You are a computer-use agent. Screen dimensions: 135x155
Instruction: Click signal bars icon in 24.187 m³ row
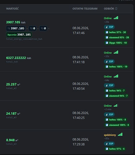[x=116, y=105]
